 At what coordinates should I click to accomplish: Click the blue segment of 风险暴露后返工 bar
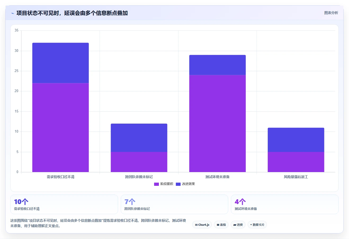click(x=296, y=140)
